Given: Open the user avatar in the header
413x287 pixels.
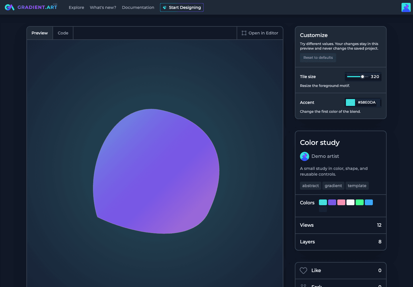Looking at the screenshot, I should tap(406, 7).
